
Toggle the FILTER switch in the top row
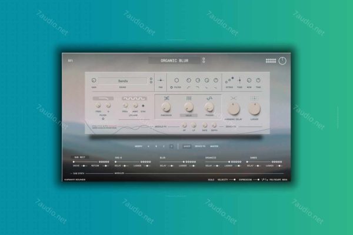[171, 88]
